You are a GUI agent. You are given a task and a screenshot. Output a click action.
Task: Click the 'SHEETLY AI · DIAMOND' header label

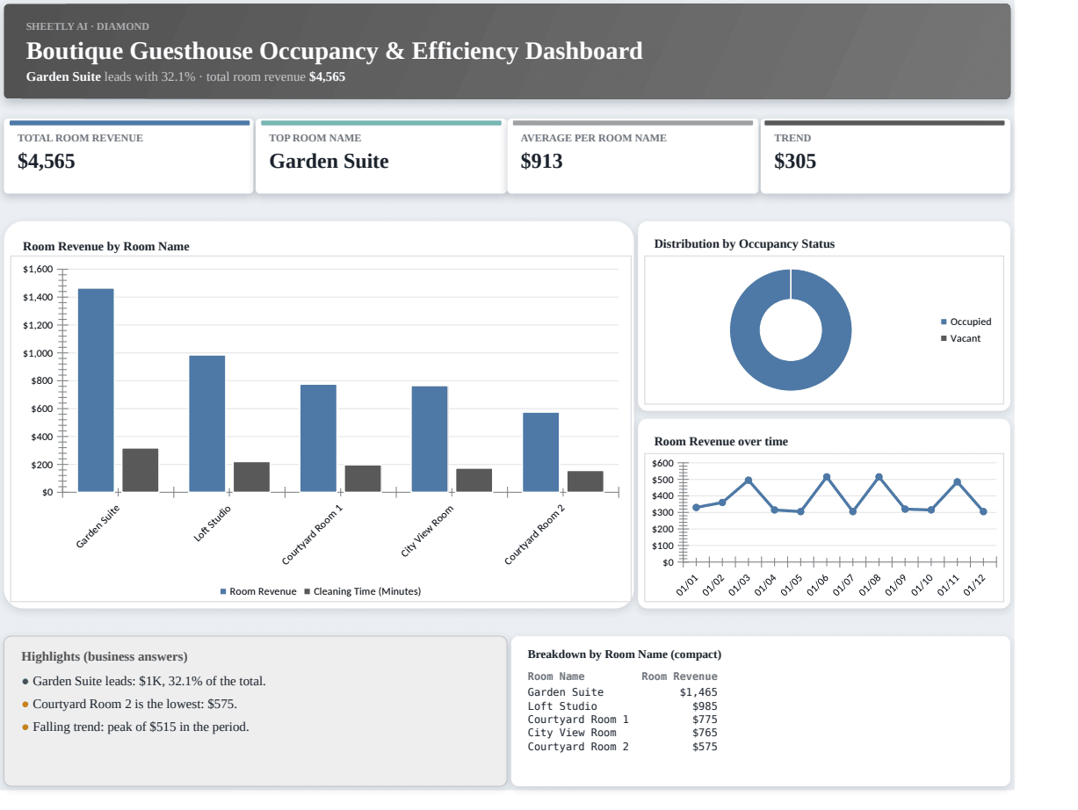88,26
